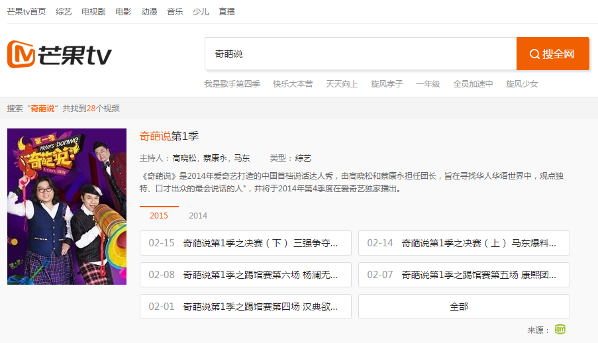Image resolution: width=598 pixels, height=343 pixels.
Task: Click the iQIYI source icon
Action: [x=560, y=329]
